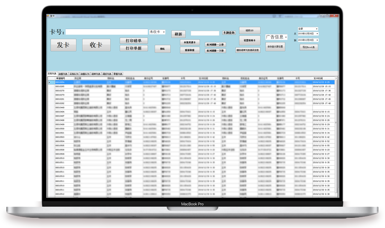The width and height of the screenshot is (385, 228).
Task: Switch to the 磅单列表 tab
Action: 96,74
